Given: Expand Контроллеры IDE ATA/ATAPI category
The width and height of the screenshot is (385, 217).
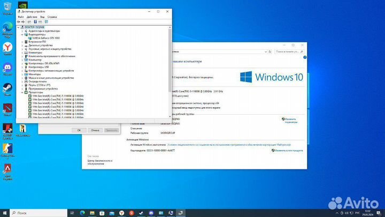Looking at the screenshot, I should tap(22, 63).
